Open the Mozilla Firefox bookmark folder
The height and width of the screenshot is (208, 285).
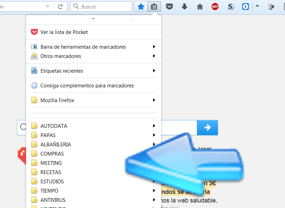click(x=94, y=100)
